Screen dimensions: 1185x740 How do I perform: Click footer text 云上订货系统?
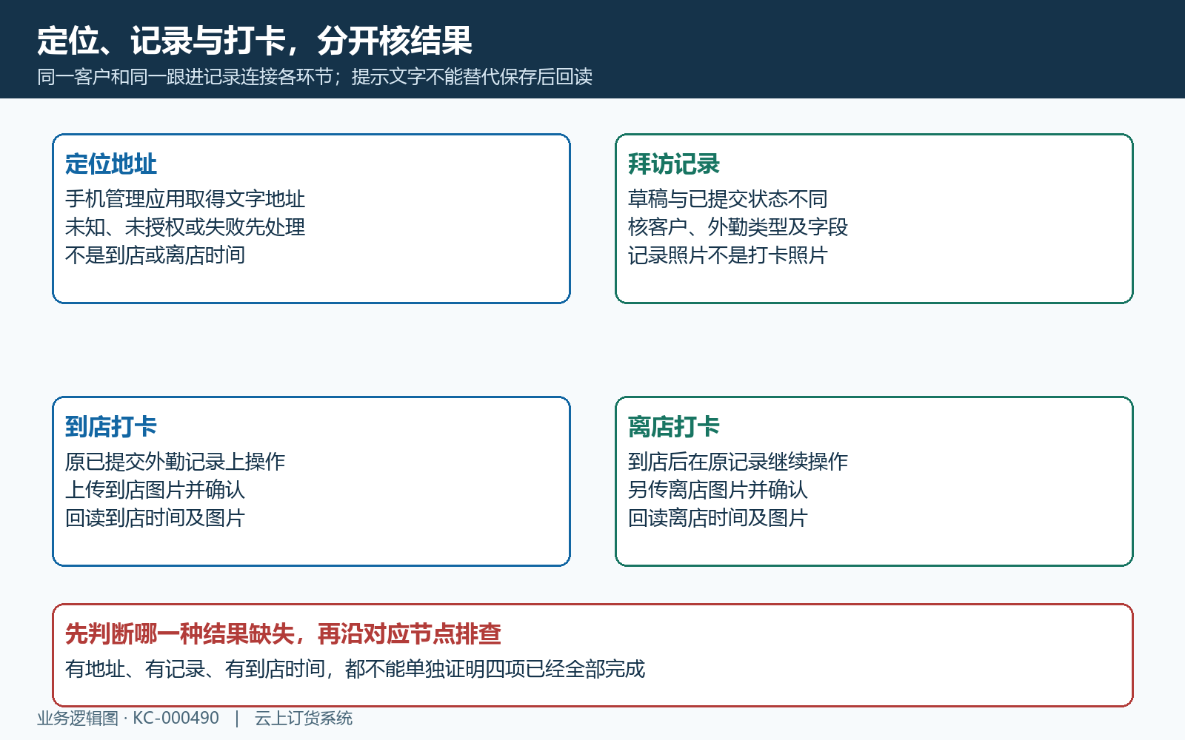click(x=304, y=719)
